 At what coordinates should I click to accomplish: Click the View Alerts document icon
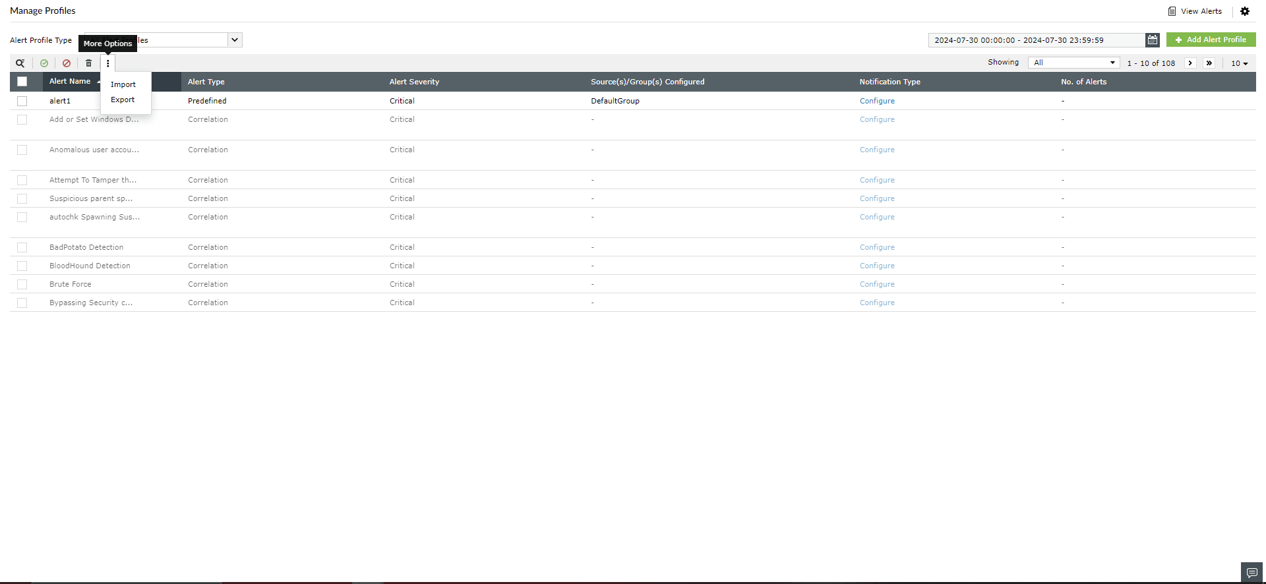tap(1172, 11)
